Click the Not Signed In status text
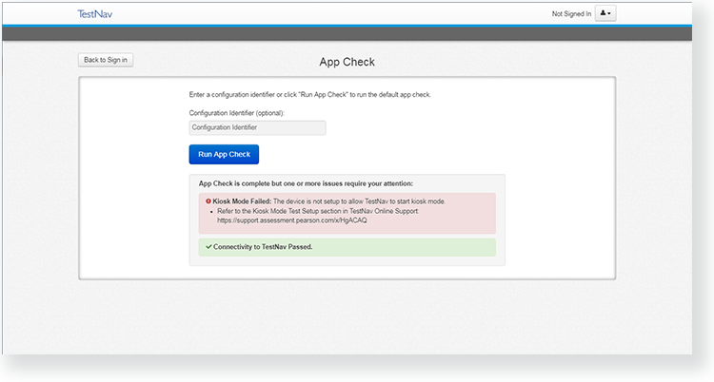The height and width of the screenshot is (382, 714). (x=571, y=14)
